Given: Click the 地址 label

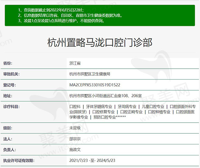Looking at the screenshot, I should tap(8, 96).
